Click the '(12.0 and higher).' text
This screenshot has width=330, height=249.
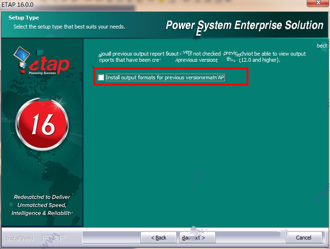(x=259, y=60)
